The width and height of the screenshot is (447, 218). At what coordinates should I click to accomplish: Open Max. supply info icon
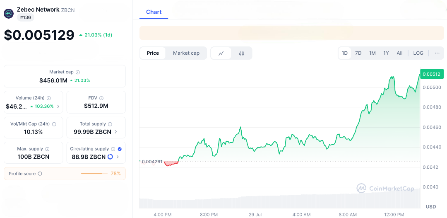47,149
